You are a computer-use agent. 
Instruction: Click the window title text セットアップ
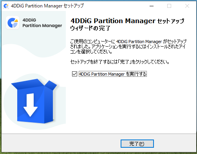coord(74,6)
